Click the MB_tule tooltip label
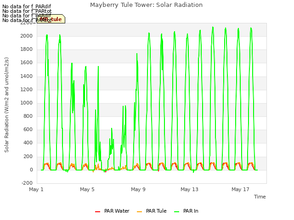The height and width of the screenshot is (220, 294). (x=51, y=19)
